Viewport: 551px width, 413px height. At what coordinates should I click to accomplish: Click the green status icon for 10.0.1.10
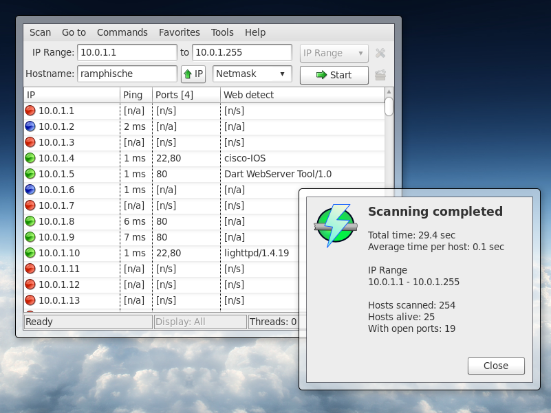[30, 253]
